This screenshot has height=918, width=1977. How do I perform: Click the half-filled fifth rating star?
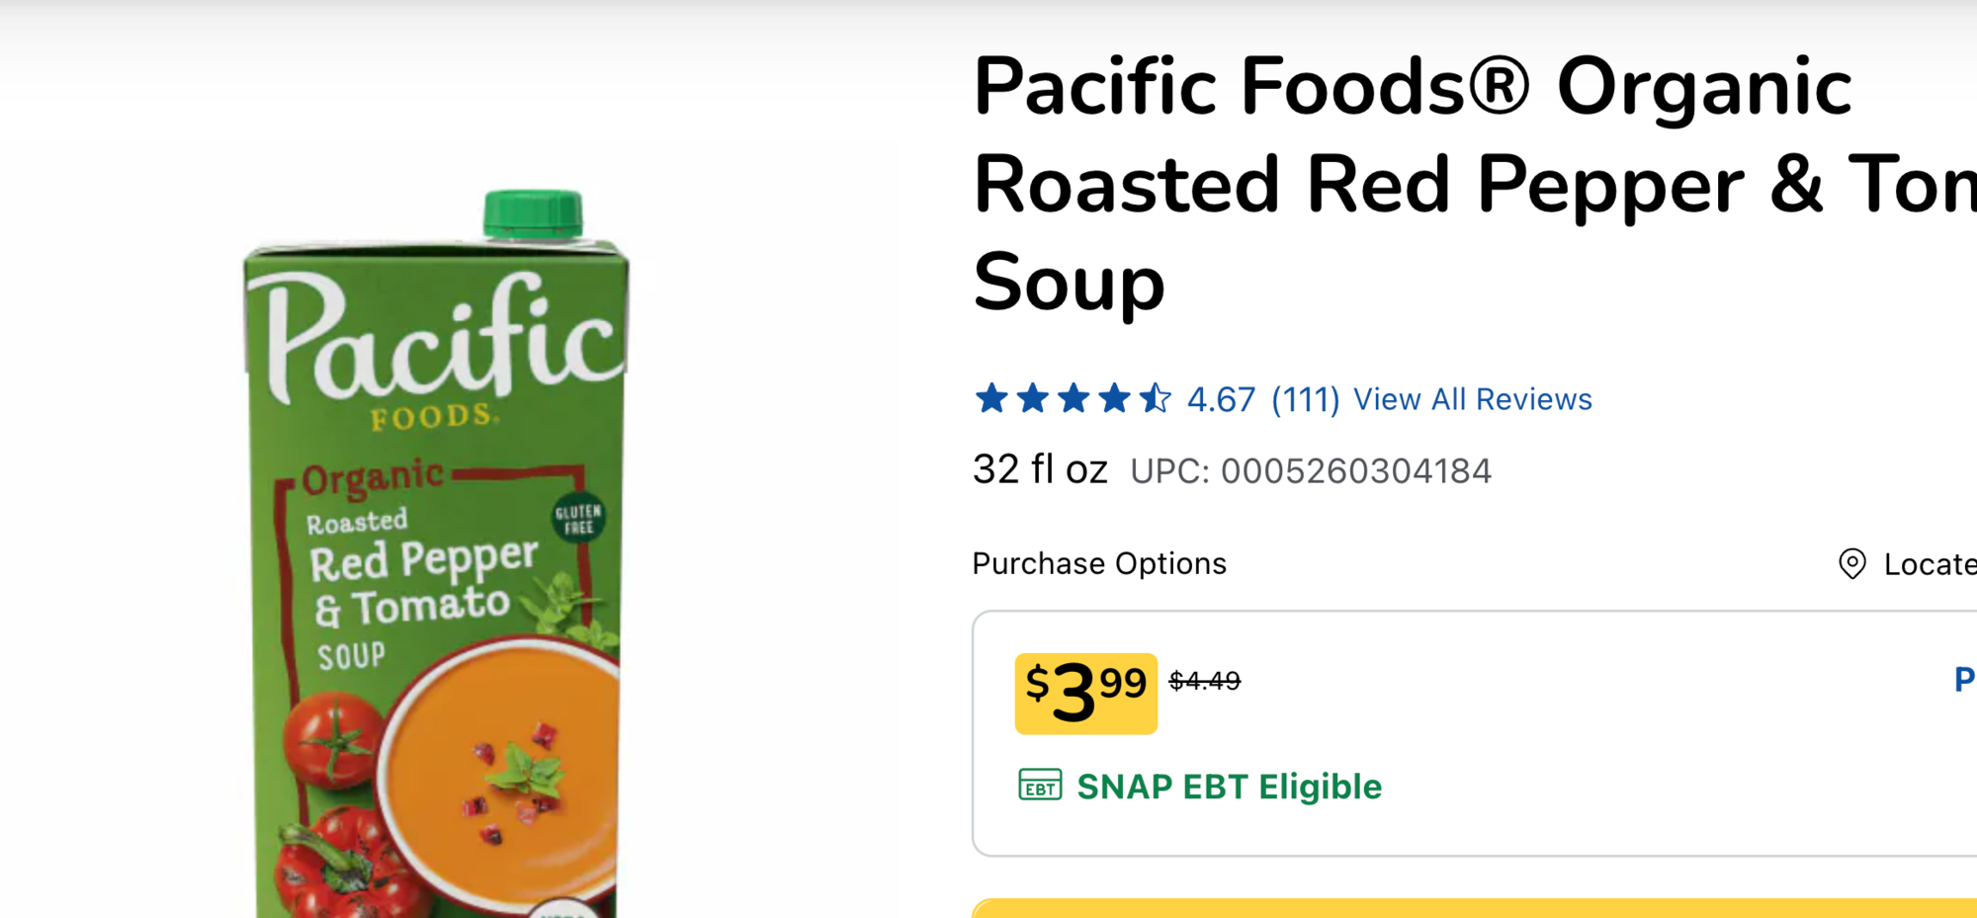(x=1155, y=398)
